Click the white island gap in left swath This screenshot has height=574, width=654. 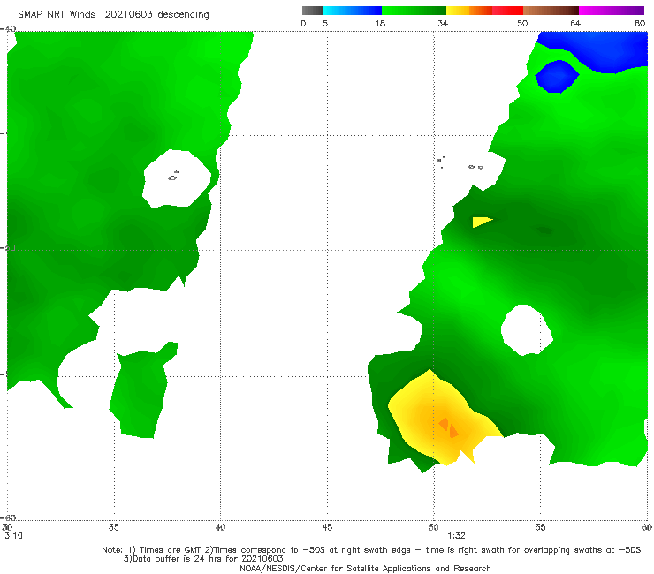click(x=177, y=178)
